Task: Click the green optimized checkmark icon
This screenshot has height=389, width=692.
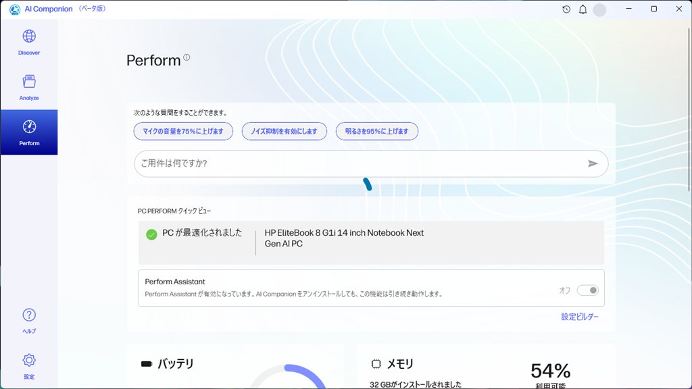Action: tap(151, 234)
